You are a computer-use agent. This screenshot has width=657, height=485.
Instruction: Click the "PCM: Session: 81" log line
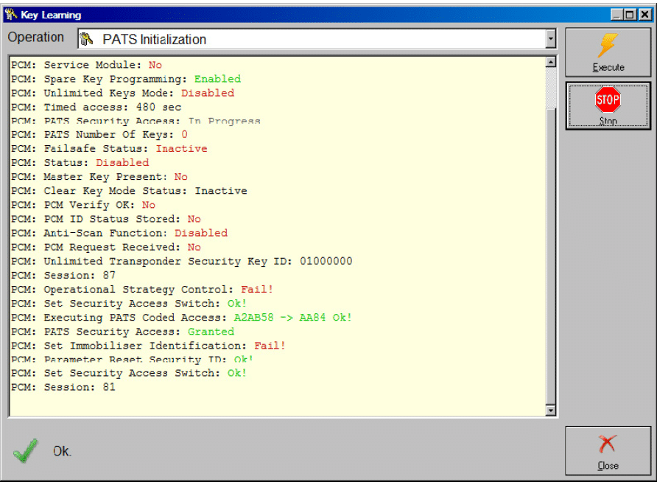[x=63, y=387]
